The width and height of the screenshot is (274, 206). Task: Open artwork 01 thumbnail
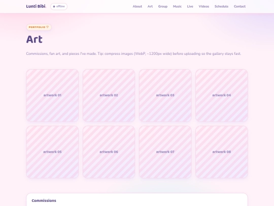(52, 96)
